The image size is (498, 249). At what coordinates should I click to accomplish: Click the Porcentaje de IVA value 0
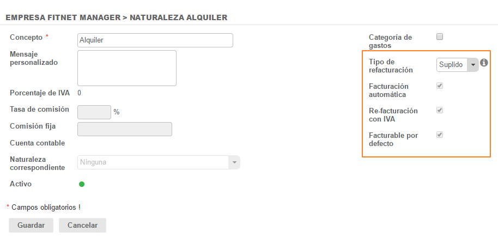pos(80,93)
